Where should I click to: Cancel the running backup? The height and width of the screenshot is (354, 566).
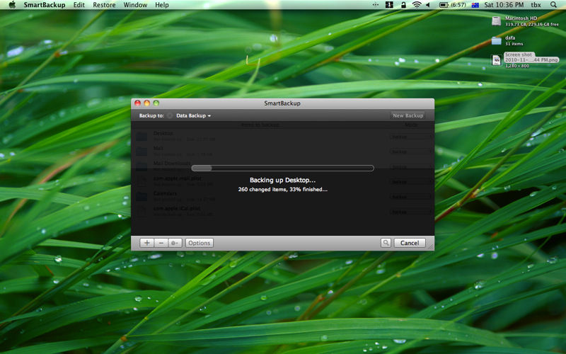pyautogui.click(x=410, y=243)
